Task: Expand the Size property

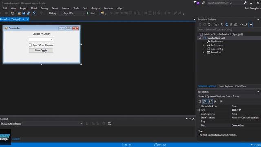Action: 199,110
